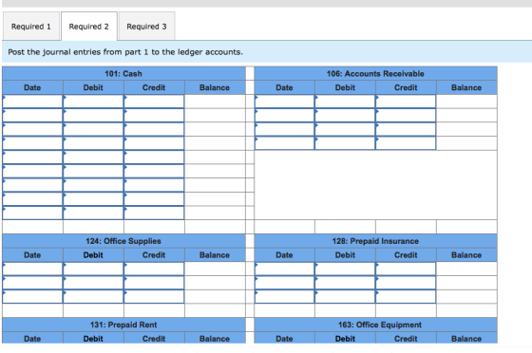
Task: Click first Debit cell under 101: Cash
Action: click(93, 102)
